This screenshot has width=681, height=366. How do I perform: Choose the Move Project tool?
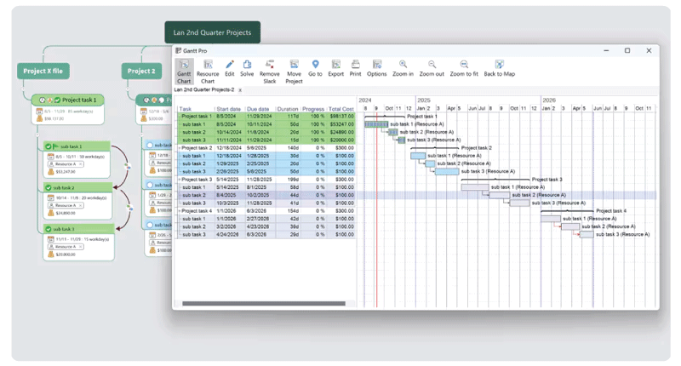coord(294,71)
